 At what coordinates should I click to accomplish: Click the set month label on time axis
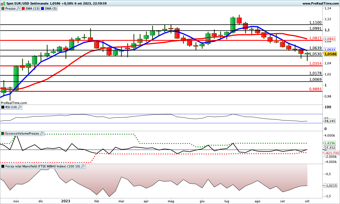[x=282, y=201]
